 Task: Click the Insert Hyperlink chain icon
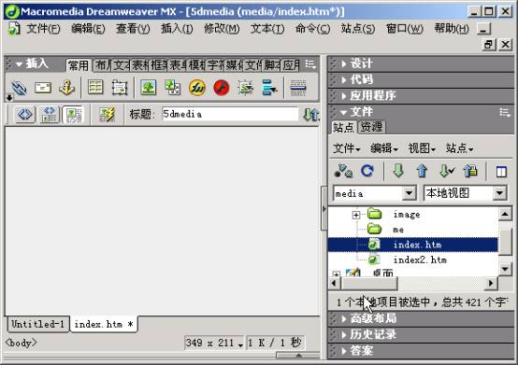(x=19, y=88)
